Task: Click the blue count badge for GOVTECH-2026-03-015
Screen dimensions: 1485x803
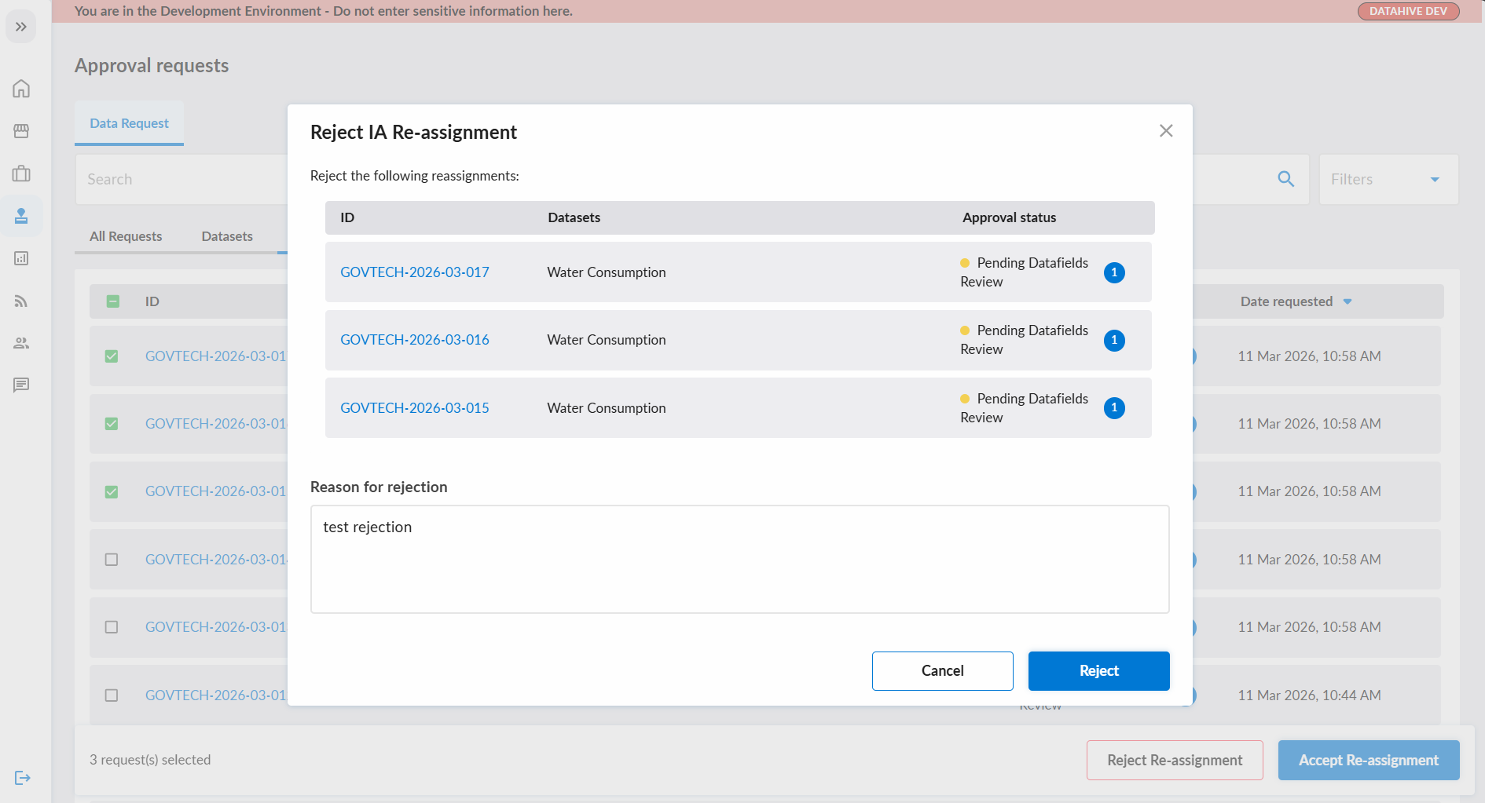Action: pos(1114,407)
